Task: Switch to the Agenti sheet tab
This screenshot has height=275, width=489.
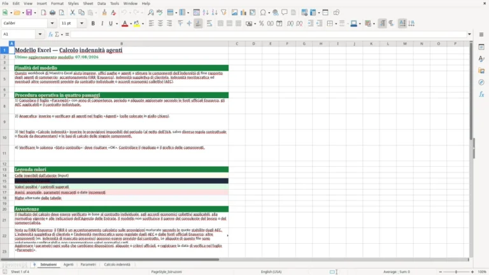Action: pos(68,264)
